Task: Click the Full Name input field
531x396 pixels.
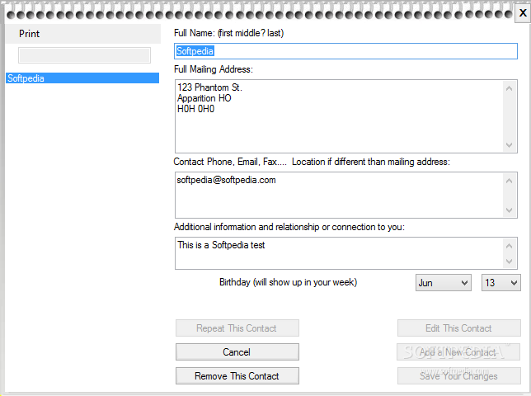Action: (x=345, y=51)
